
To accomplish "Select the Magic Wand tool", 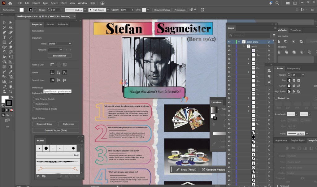I will (4, 27).
